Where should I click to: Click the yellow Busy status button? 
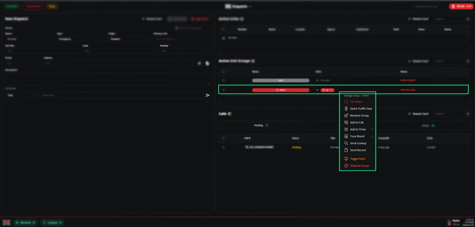pyautogui.click(x=52, y=6)
